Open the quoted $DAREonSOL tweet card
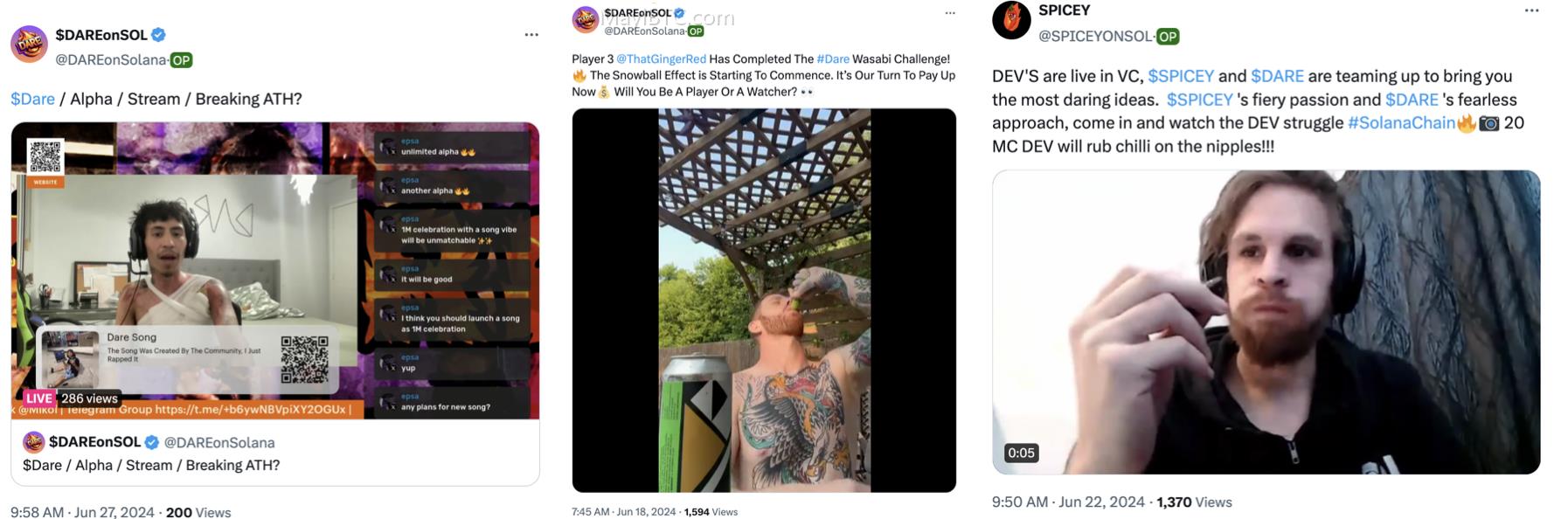Screen dimensions: 1554x519 pyautogui.click(x=275, y=304)
